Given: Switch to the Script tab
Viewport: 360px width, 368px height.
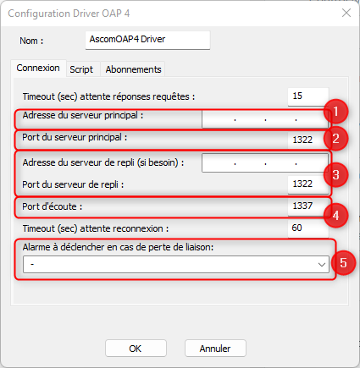Looking at the screenshot, I should coord(81,69).
